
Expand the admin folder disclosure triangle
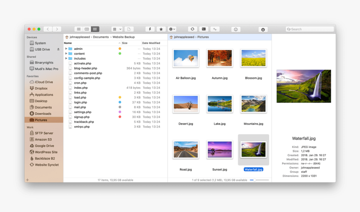tap(66, 49)
